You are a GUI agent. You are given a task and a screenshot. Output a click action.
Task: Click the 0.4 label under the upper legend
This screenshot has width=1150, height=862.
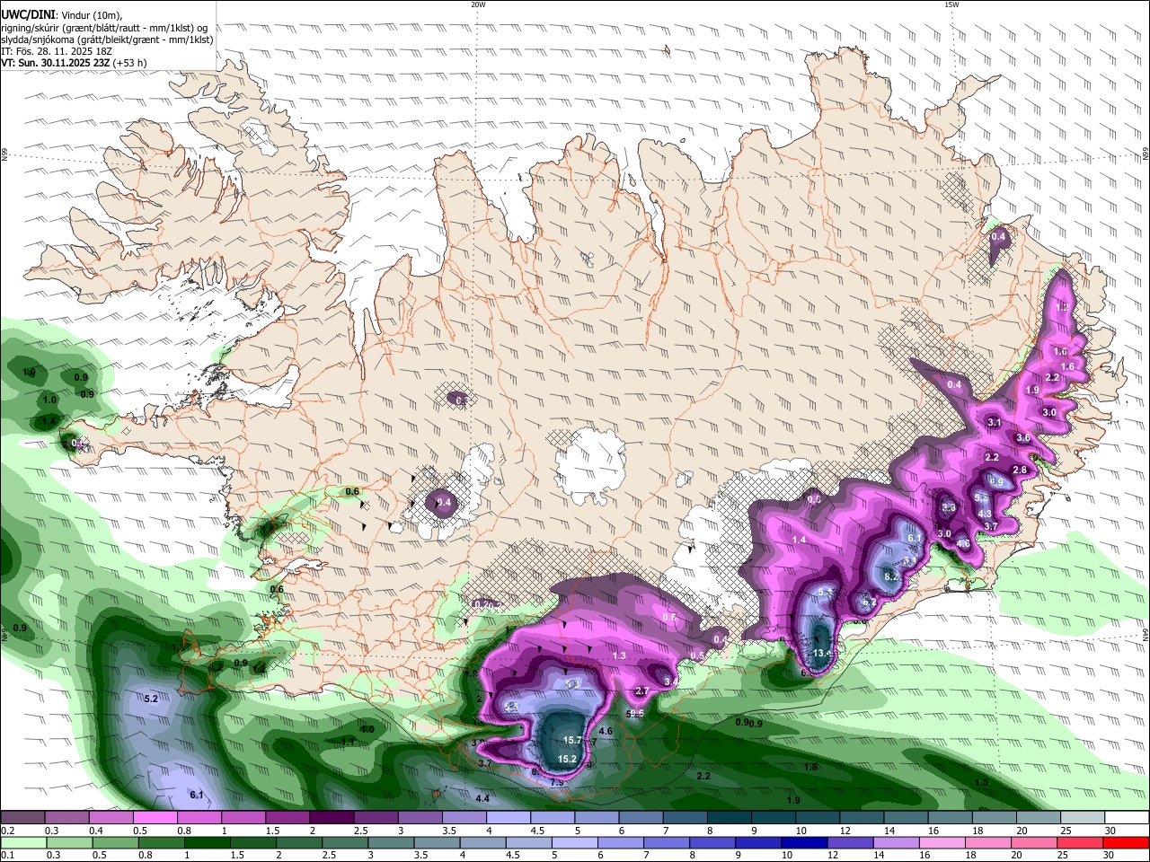[95, 831]
